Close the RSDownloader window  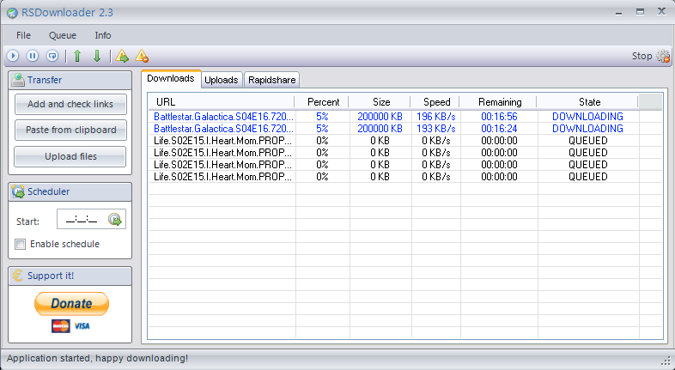tap(661, 12)
